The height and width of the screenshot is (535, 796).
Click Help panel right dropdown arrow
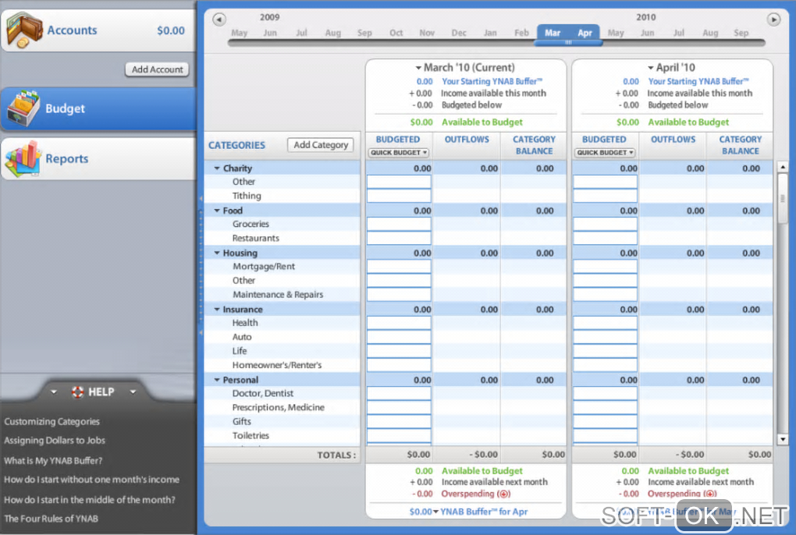pos(133,392)
